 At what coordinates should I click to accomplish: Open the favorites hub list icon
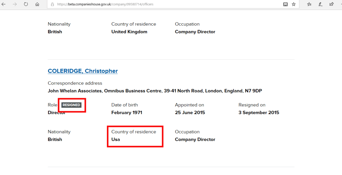pos(309,4)
